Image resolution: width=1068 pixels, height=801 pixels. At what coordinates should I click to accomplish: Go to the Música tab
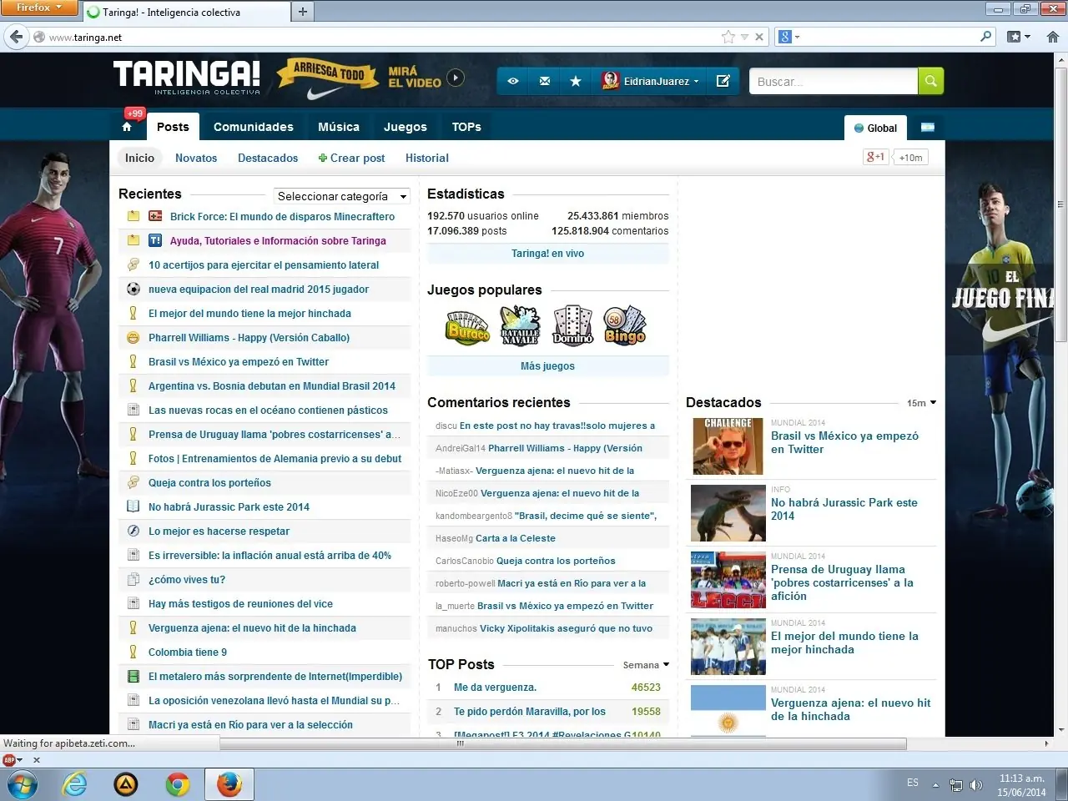(x=339, y=127)
